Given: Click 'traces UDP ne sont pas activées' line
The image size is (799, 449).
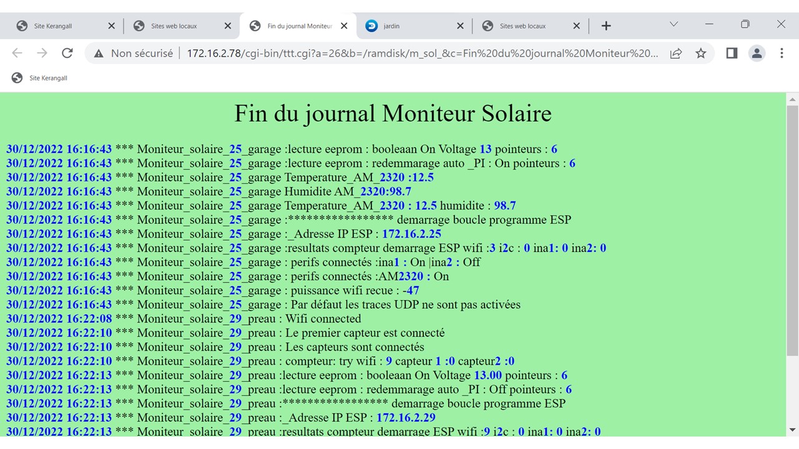Looking at the screenshot, I should click(263, 305).
